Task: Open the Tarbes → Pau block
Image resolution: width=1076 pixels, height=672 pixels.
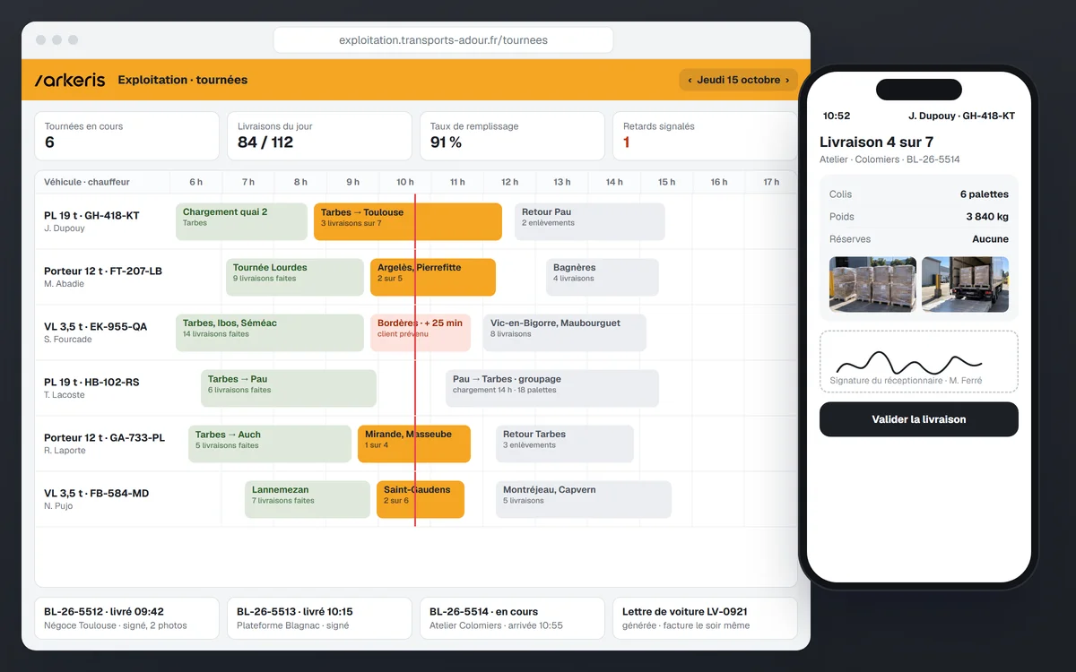Action: click(x=289, y=388)
